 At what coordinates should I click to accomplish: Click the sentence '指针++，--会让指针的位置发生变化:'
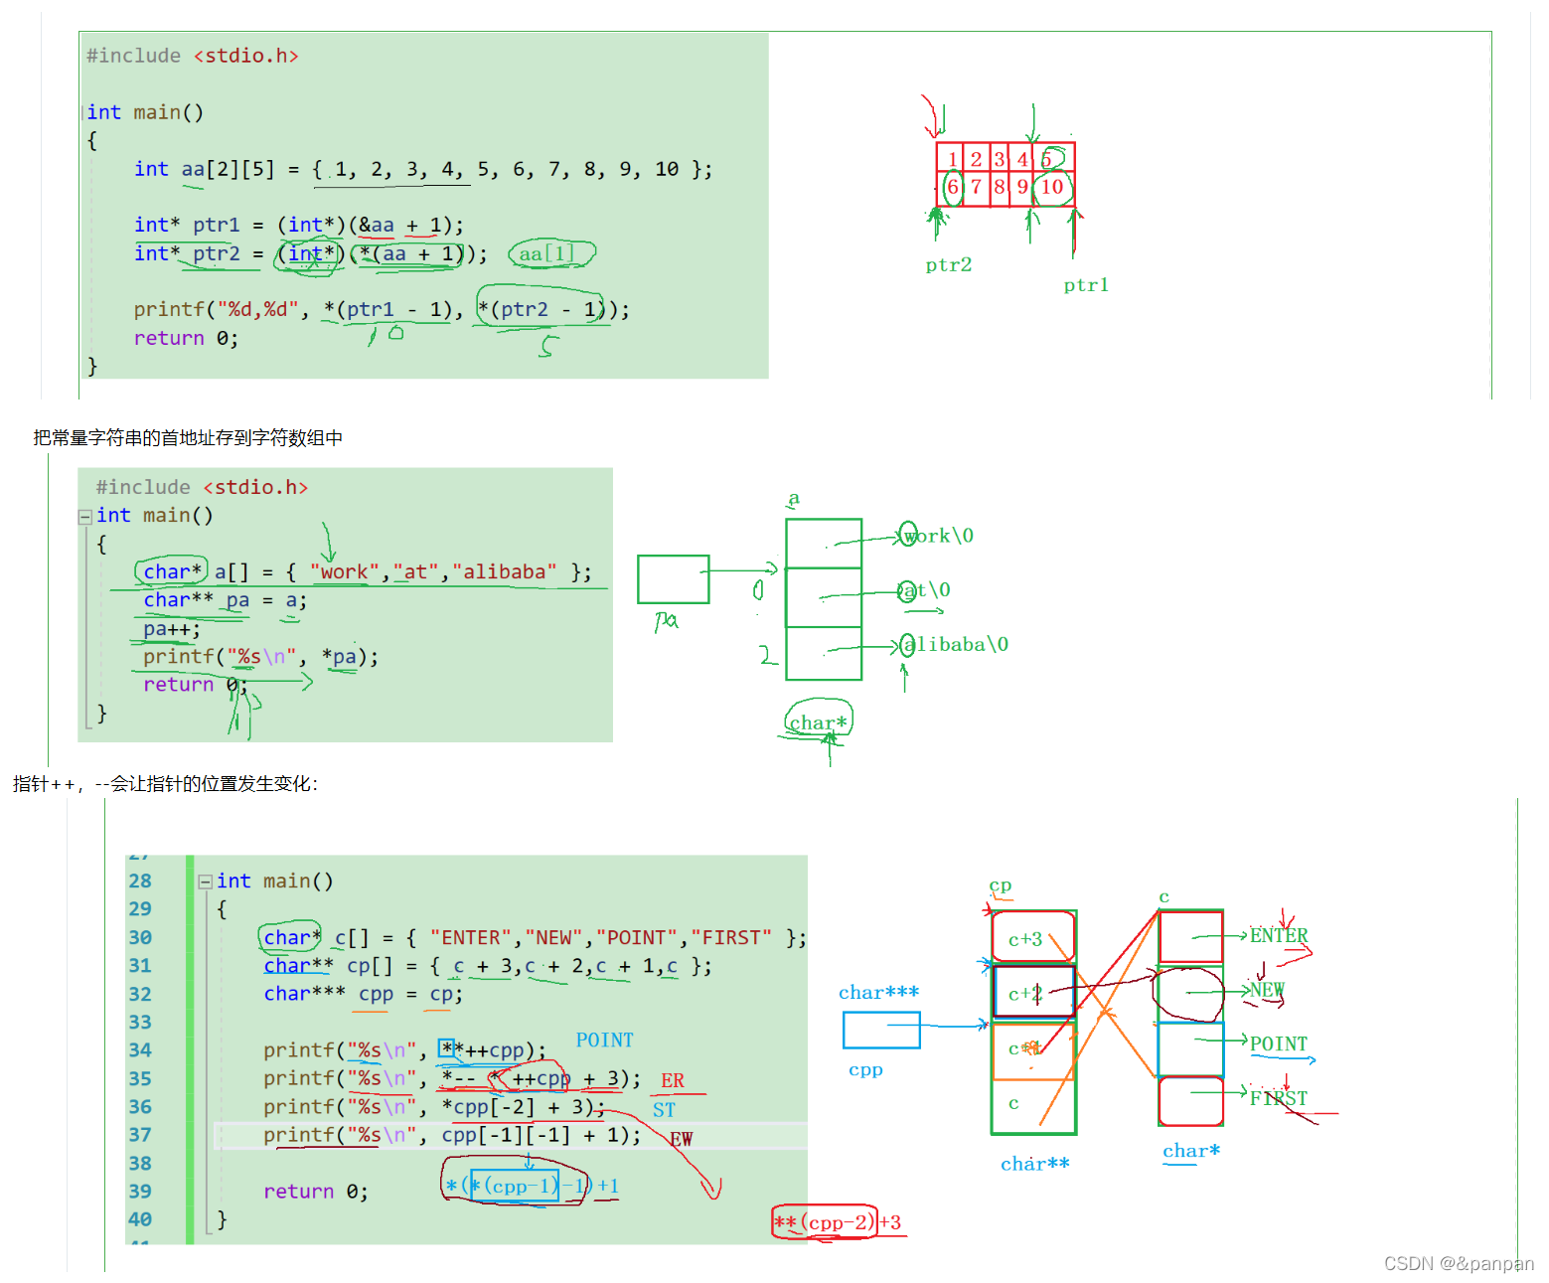pos(166,784)
